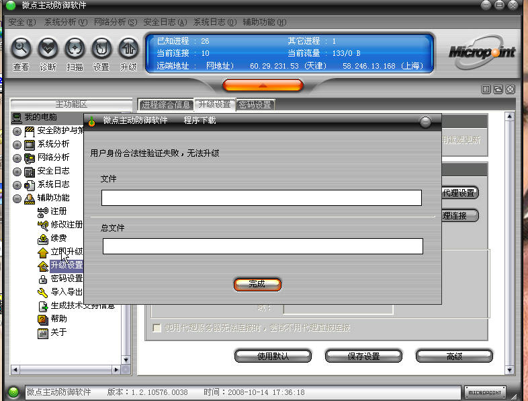Viewport: 528px width, 401px height.
Task: Select 网络分析 item icon in tree
Action: click(x=30, y=159)
